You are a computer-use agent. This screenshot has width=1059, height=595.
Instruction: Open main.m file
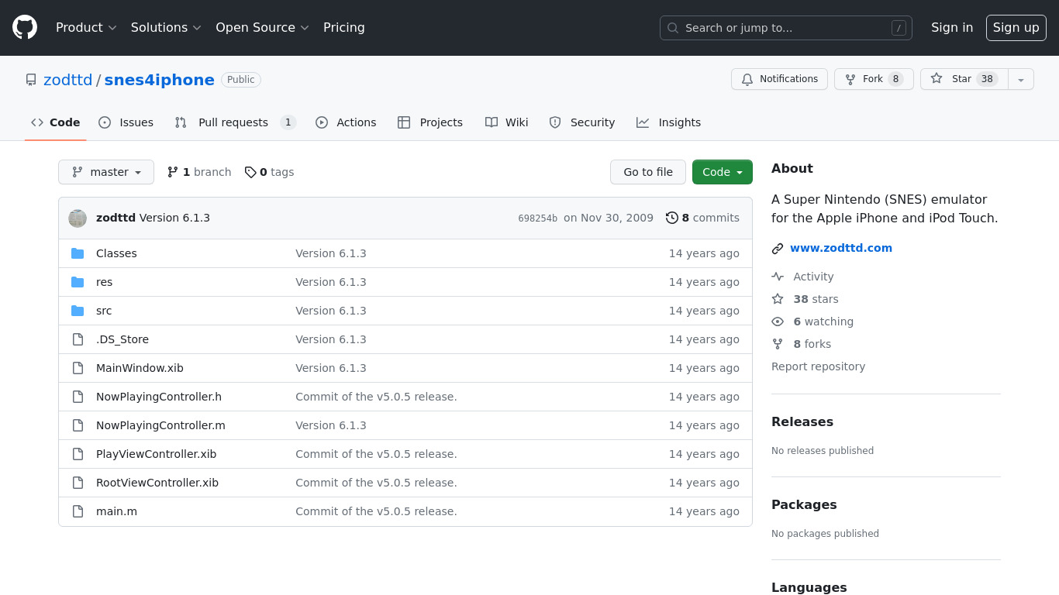coord(116,511)
